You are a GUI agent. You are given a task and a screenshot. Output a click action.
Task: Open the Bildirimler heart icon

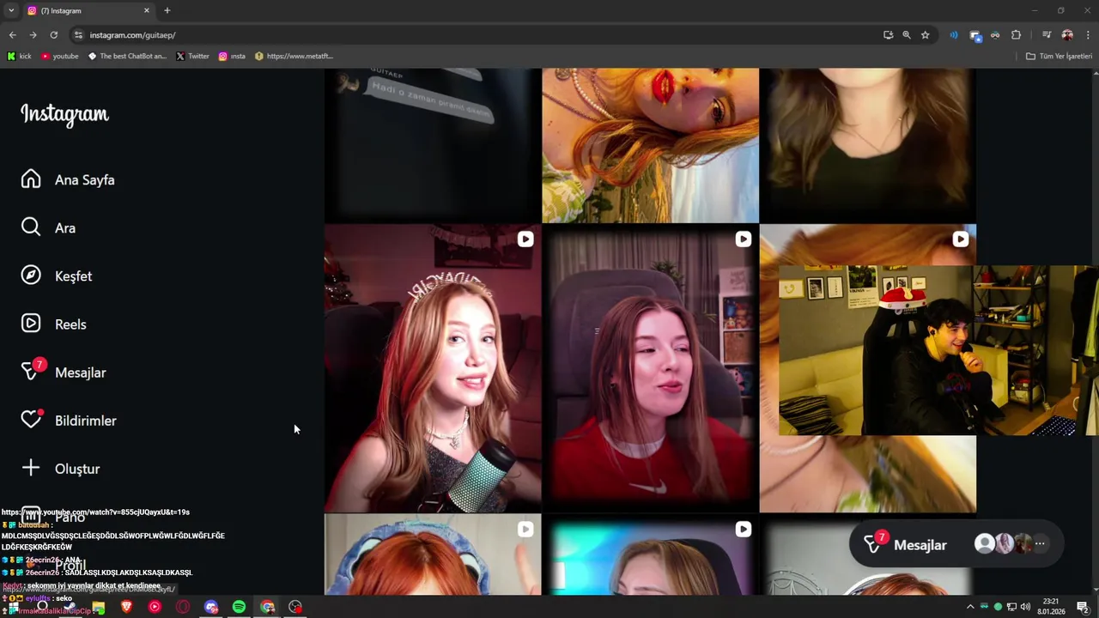tap(32, 419)
